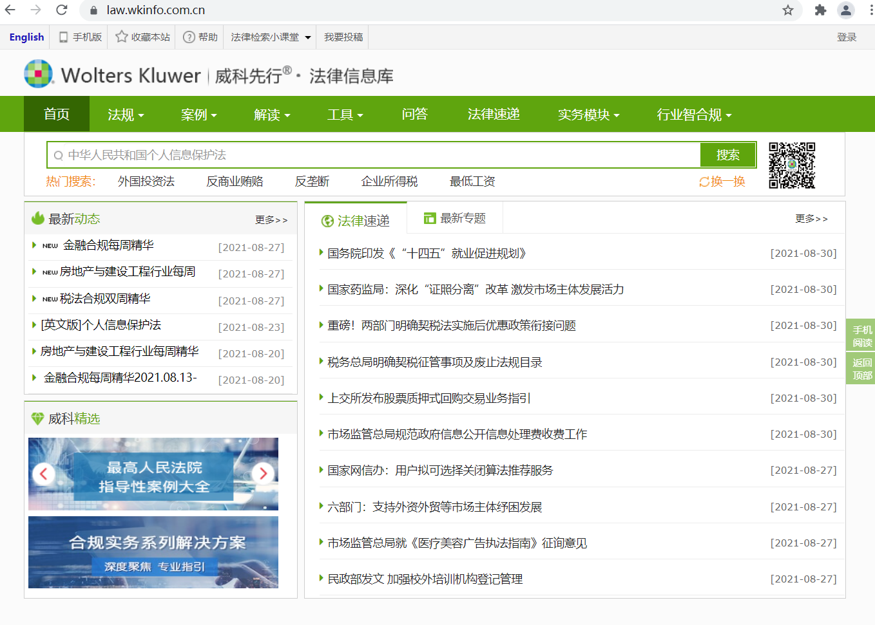Expand the 法律检索小课堂 dropdown

[271, 37]
